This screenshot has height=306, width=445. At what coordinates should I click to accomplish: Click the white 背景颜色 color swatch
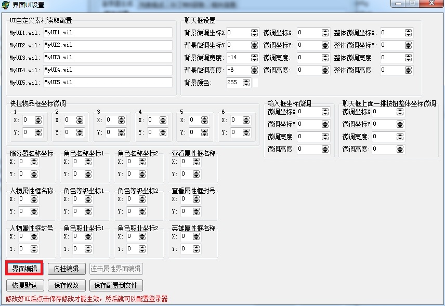point(255,83)
